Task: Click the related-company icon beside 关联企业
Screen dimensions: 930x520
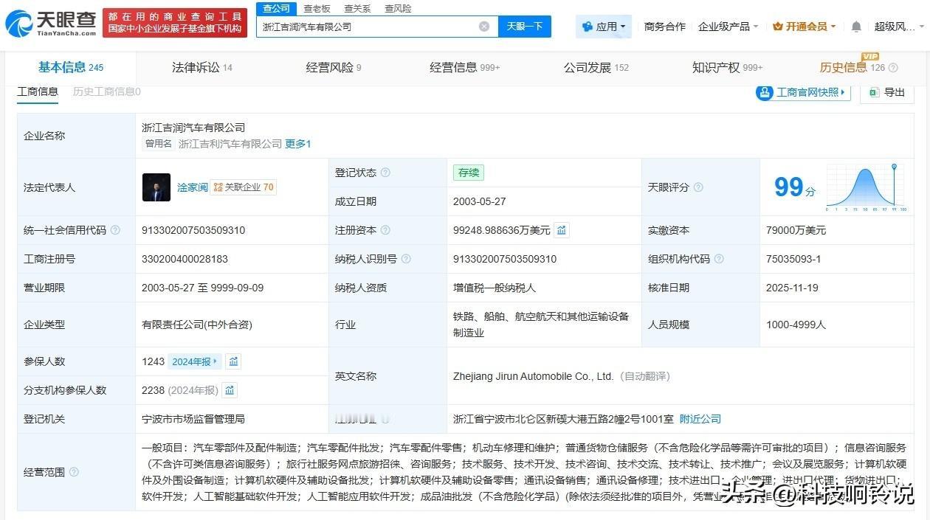Action: pos(218,187)
